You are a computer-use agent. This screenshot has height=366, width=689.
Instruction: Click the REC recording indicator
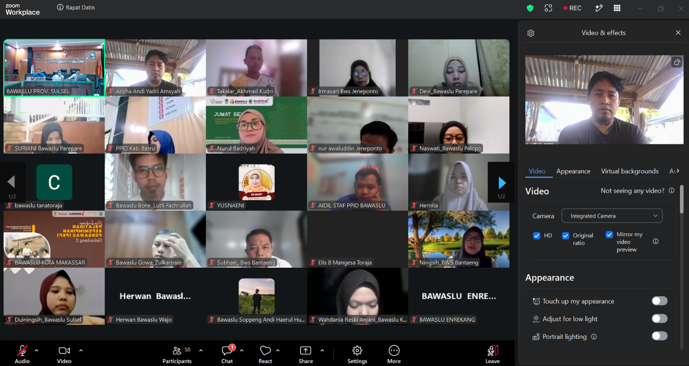tap(572, 8)
